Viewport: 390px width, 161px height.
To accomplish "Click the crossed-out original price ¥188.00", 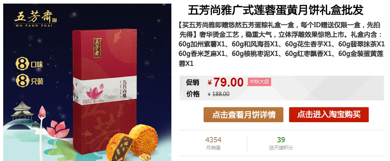I will coord(218,94).
